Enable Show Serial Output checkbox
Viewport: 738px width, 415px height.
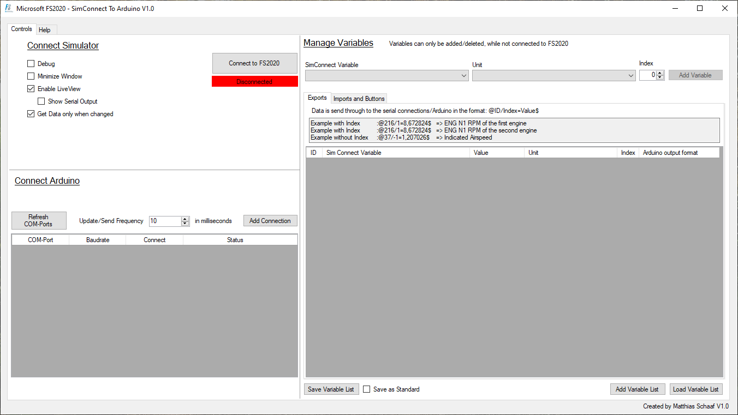(x=41, y=101)
